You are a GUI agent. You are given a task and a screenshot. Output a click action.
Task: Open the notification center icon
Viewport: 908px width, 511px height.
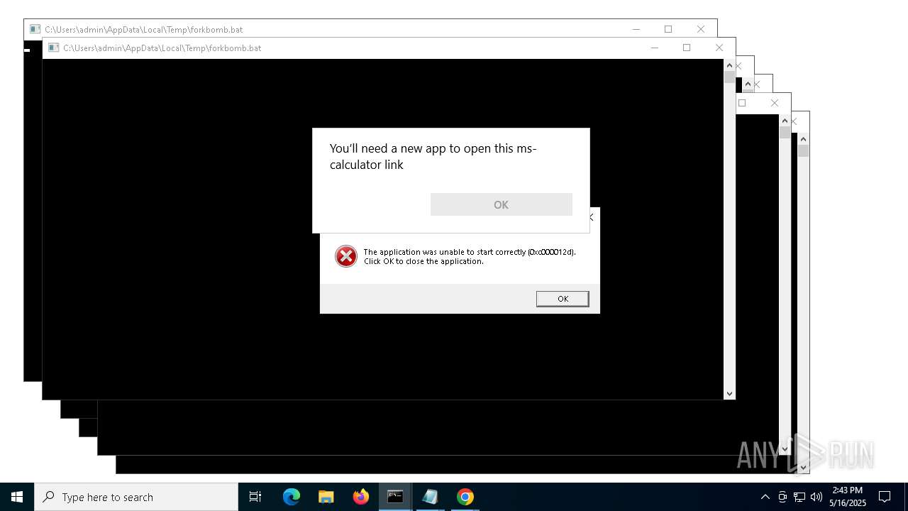click(885, 497)
